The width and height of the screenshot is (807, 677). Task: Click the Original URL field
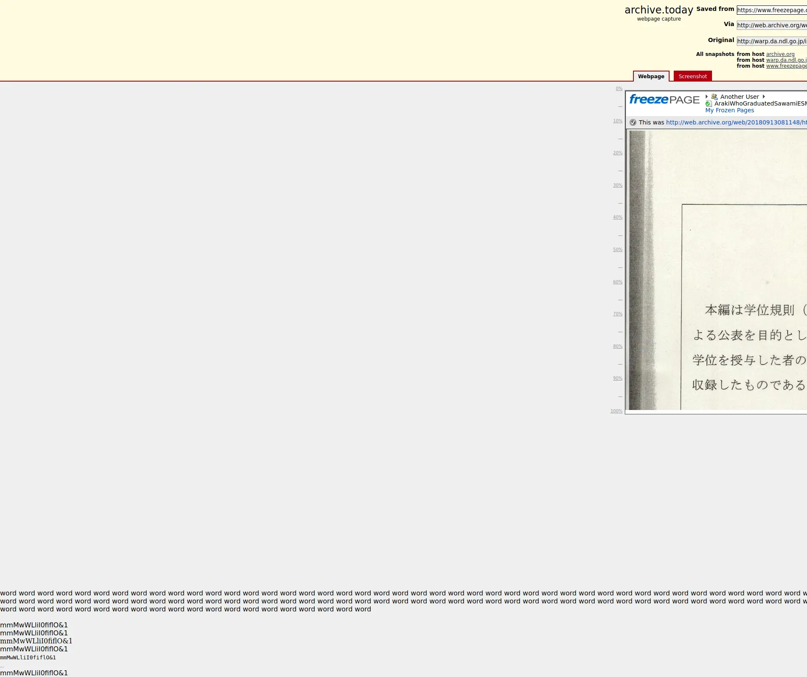point(771,41)
